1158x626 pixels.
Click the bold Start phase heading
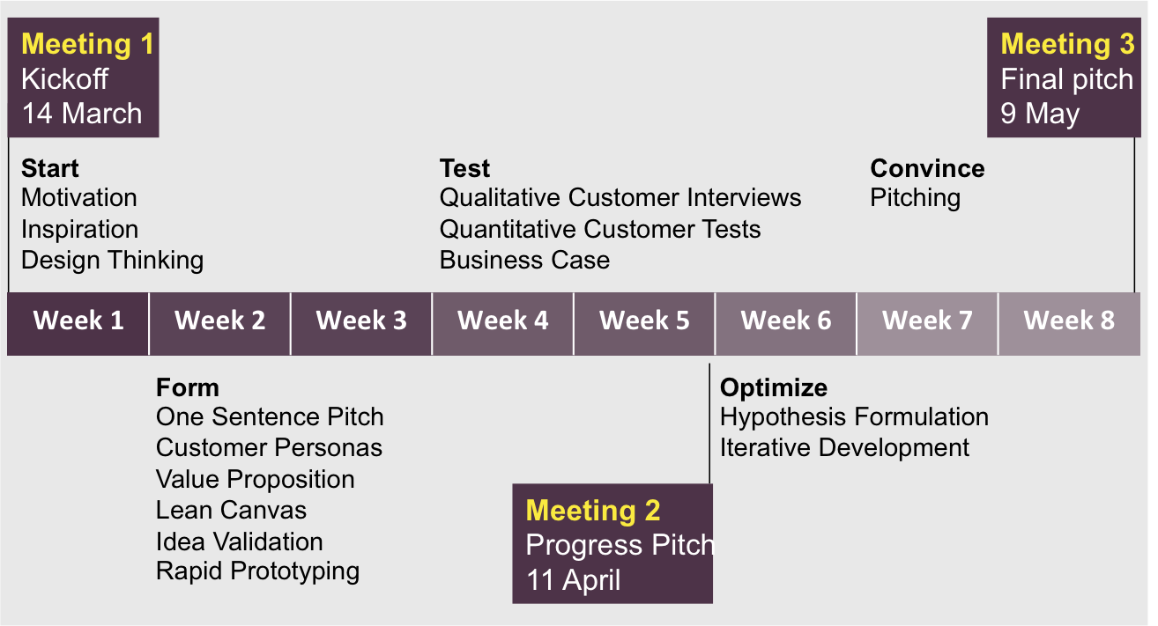tap(50, 168)
